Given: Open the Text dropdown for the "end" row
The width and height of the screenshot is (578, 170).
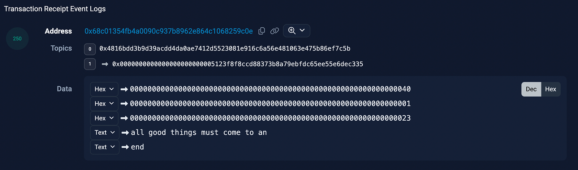Looking at the screenshot, I should click(x=104, y=147).
